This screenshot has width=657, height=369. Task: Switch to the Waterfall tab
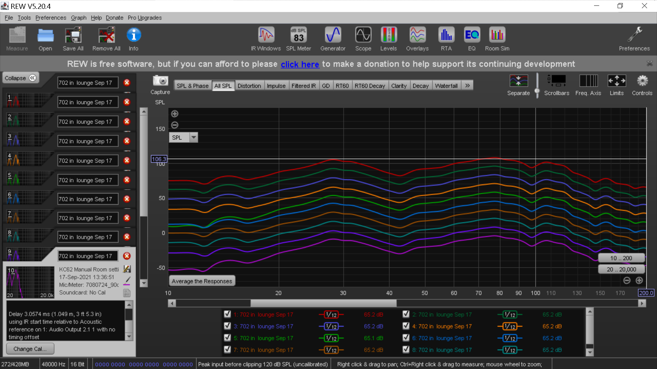coord(446,86)
